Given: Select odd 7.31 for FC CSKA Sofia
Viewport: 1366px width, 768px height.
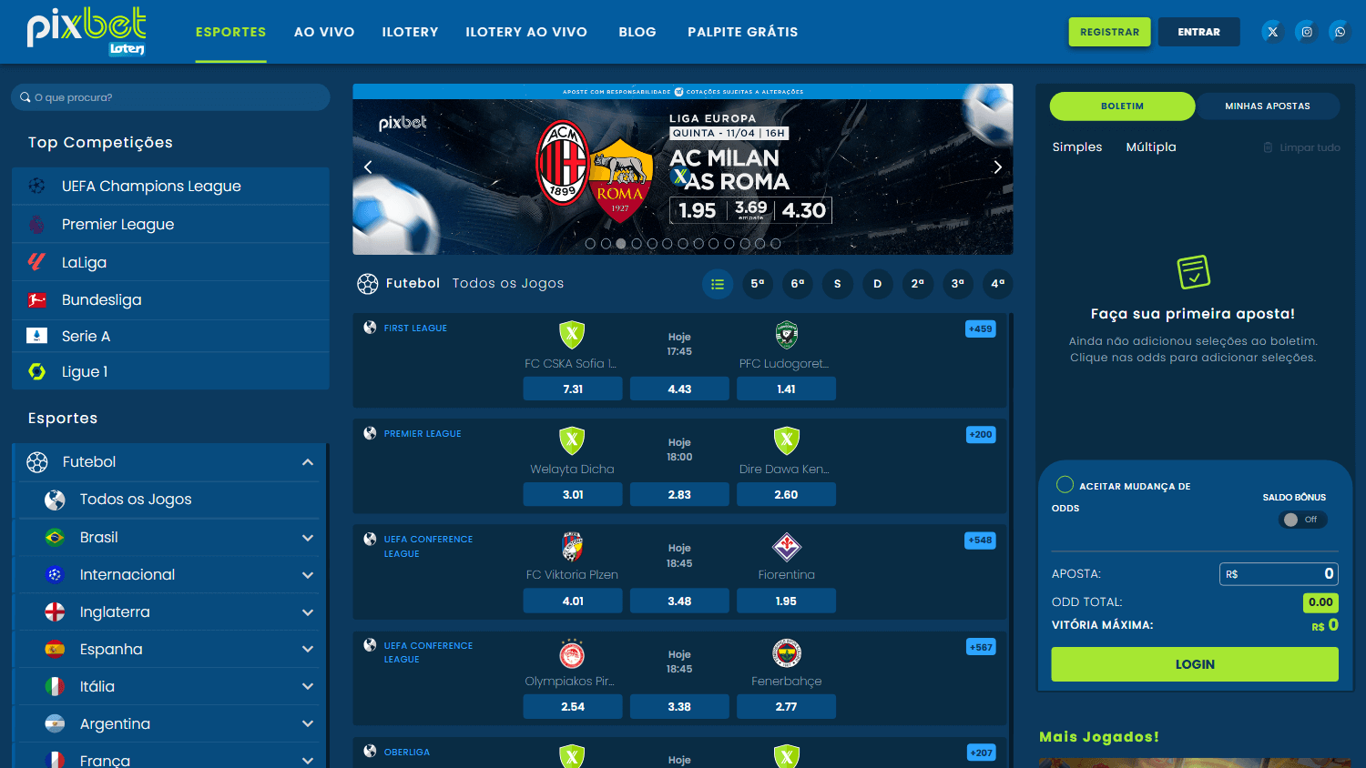Looking at the screenshot, I should (x=573, y=389).
